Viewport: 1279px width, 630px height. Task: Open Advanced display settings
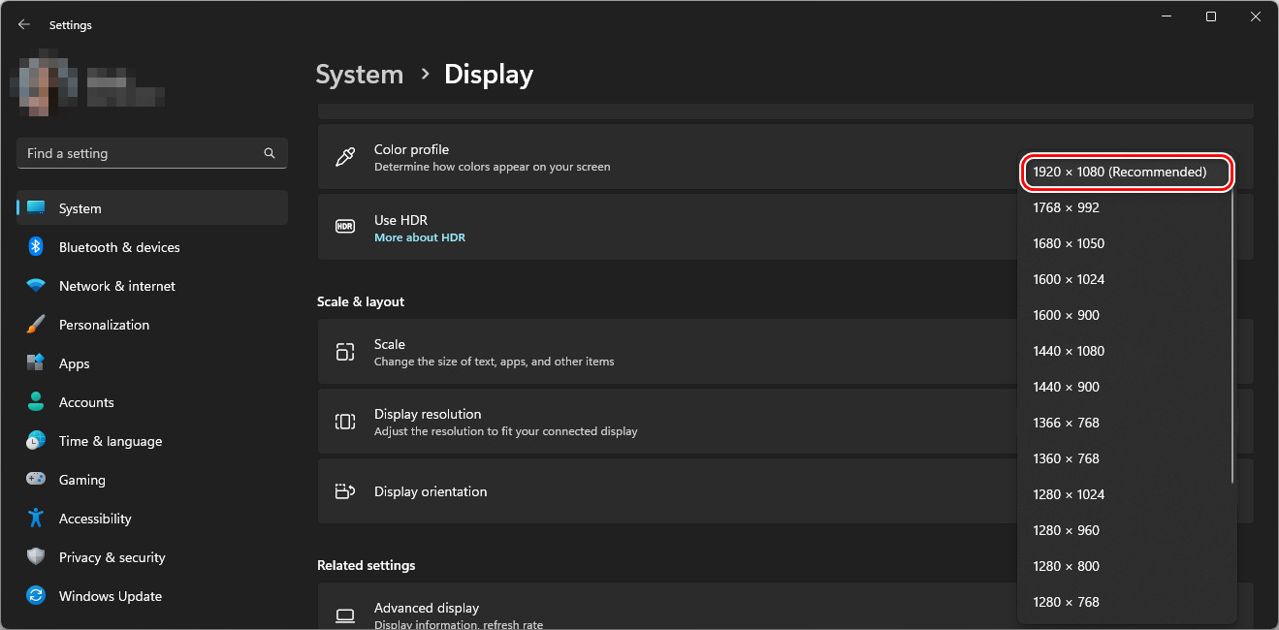pyautogui.click(x=427, y=608)
